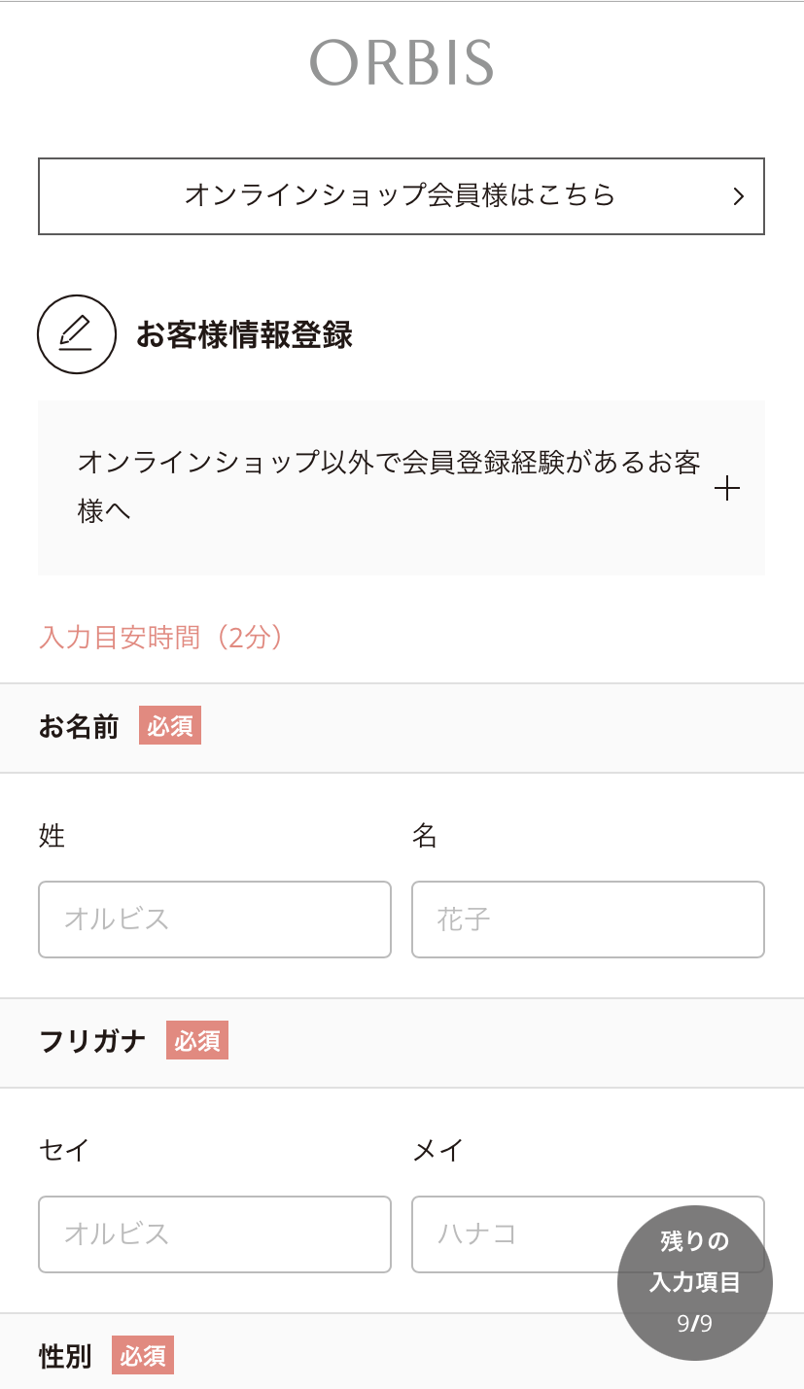The height and width of the screenshot is (1389, 804).
Task: Click the 必須 badge next to フリガナ
Action: (197, 1040)
